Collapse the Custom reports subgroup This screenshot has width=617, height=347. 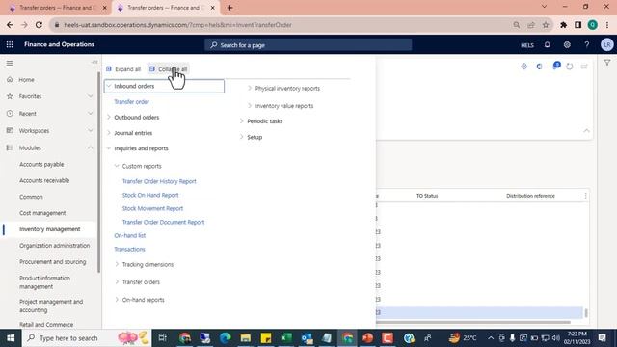[117, 166]
